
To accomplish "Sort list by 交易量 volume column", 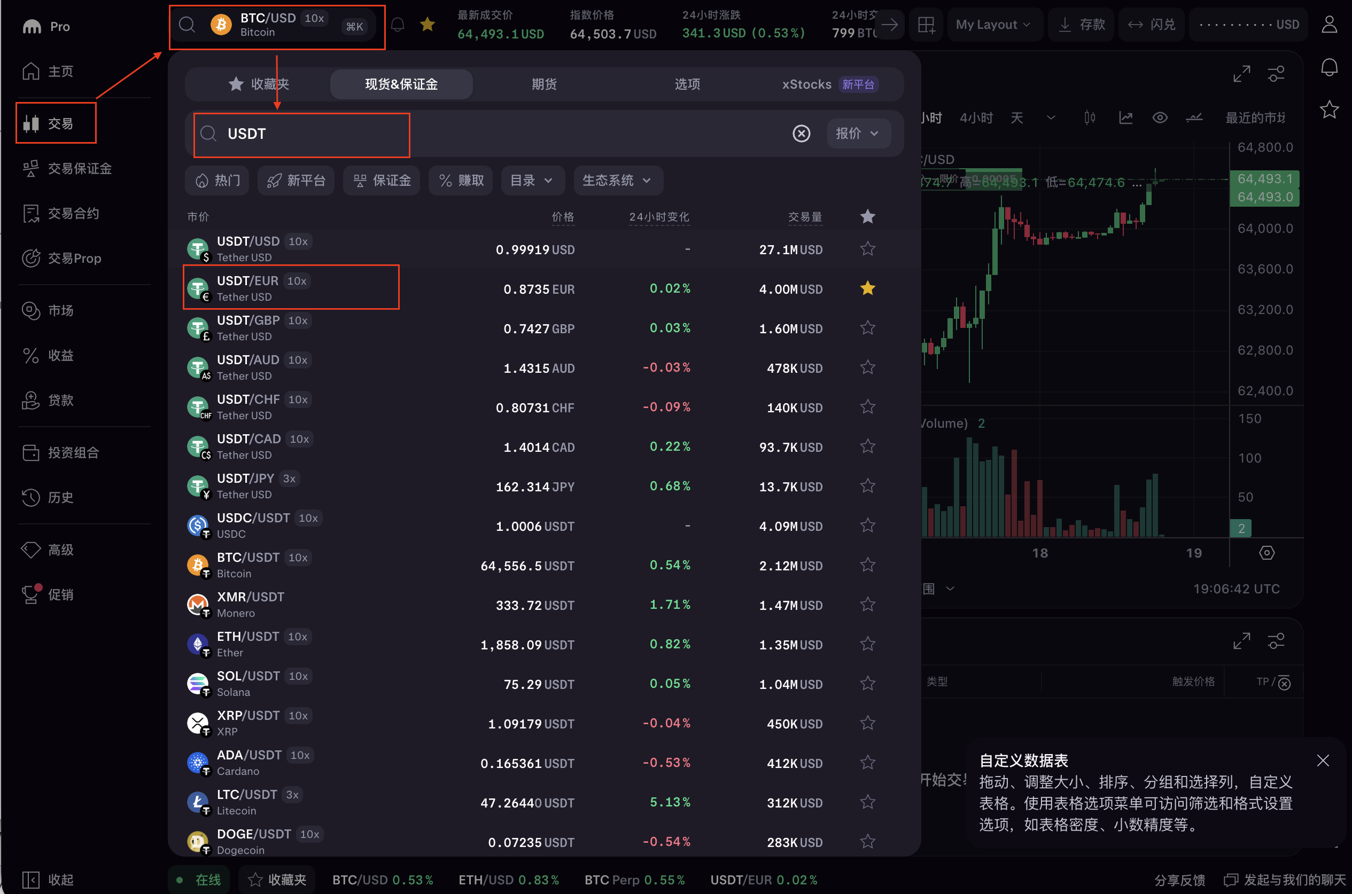I will pos(805,217).
